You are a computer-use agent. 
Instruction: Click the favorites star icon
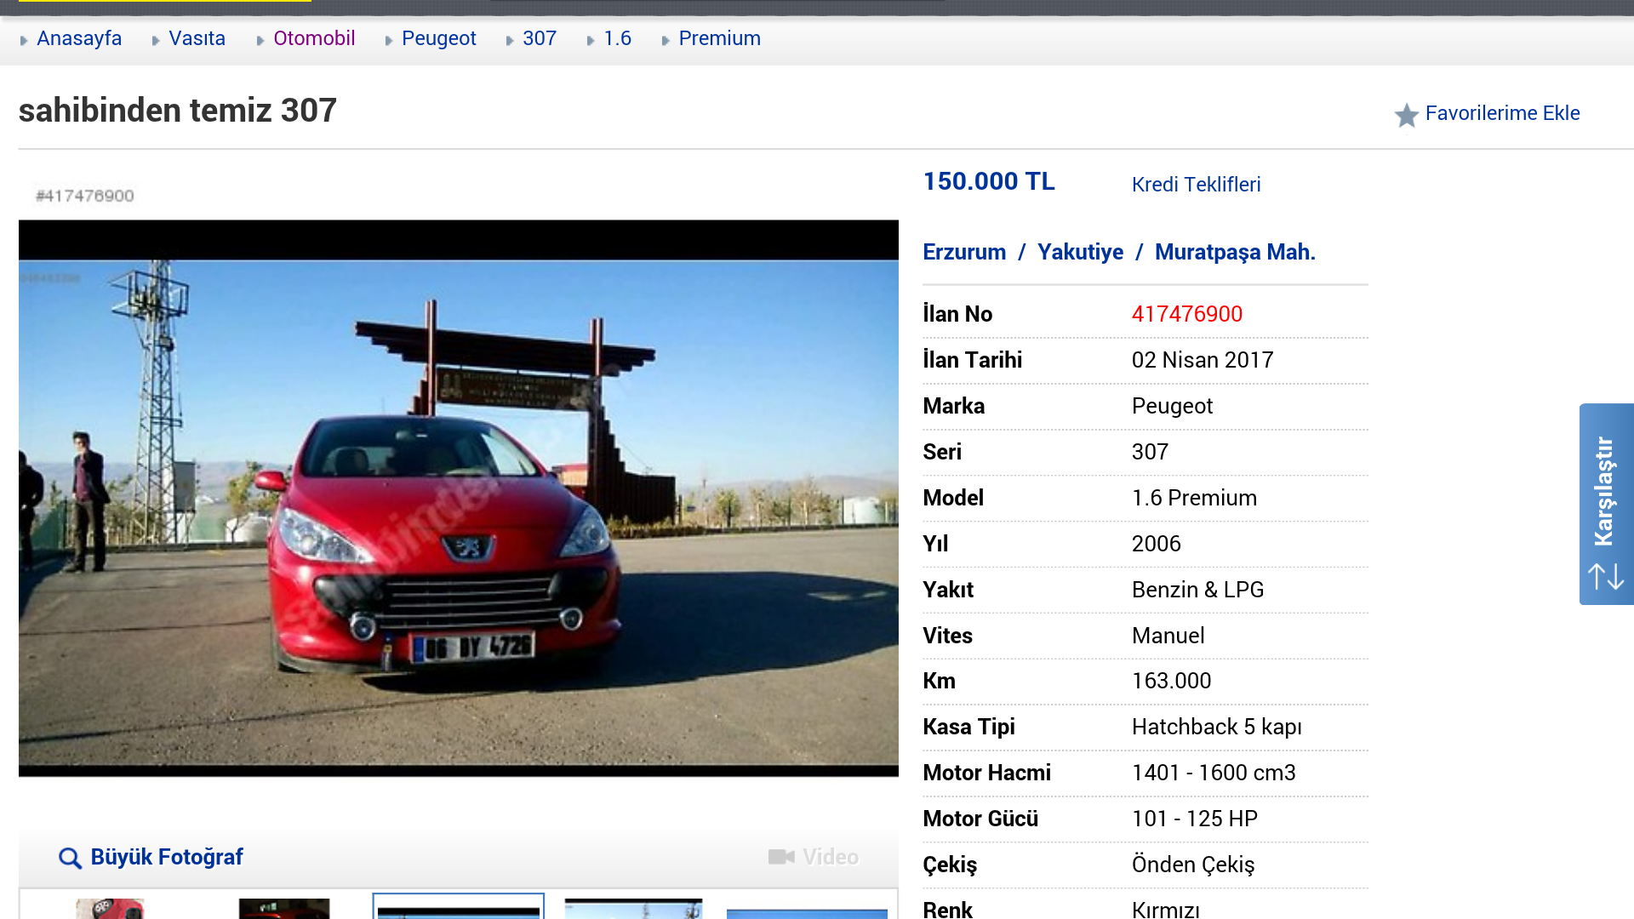click(x=1406, y=115)
